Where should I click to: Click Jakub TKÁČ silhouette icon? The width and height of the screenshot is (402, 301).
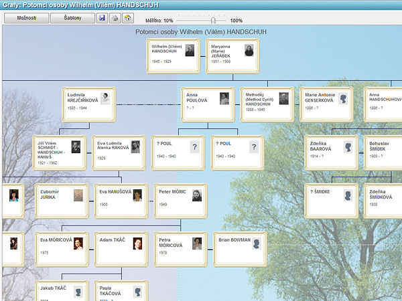78,292
